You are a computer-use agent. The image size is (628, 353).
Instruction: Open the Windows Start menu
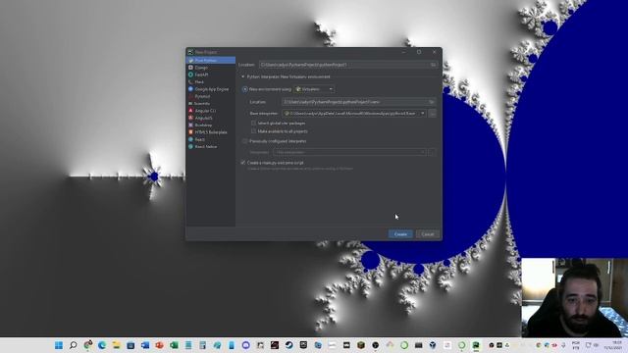point(59,345)
